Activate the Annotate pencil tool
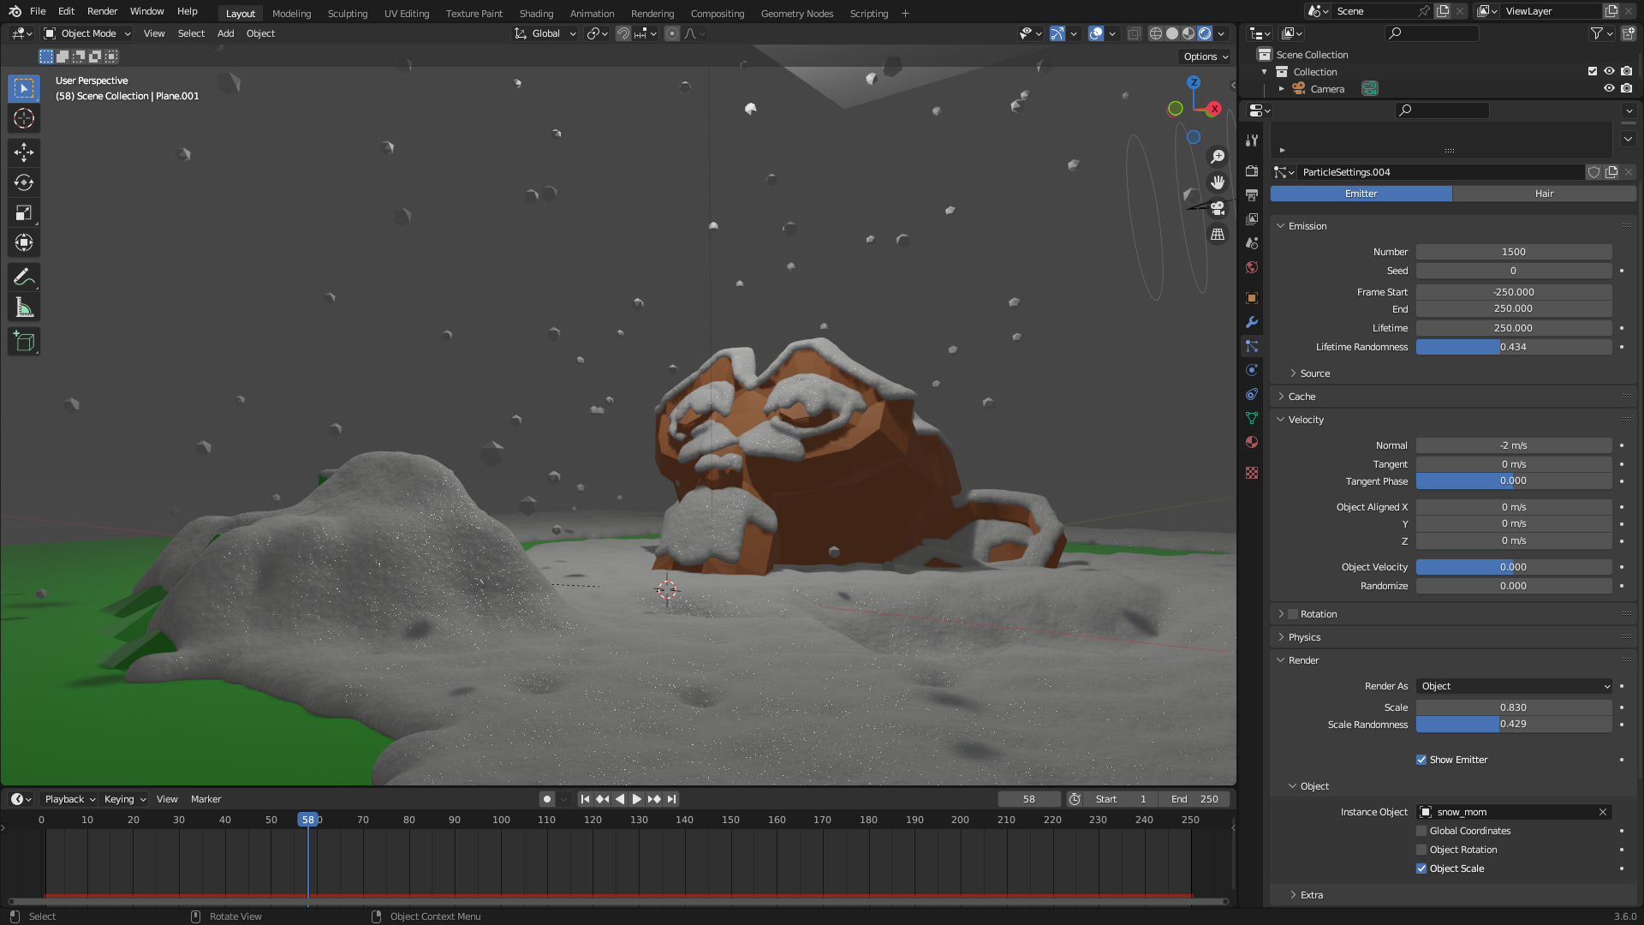The height and width of the screenshot is (925, 1644). click(x=24, y=277)
